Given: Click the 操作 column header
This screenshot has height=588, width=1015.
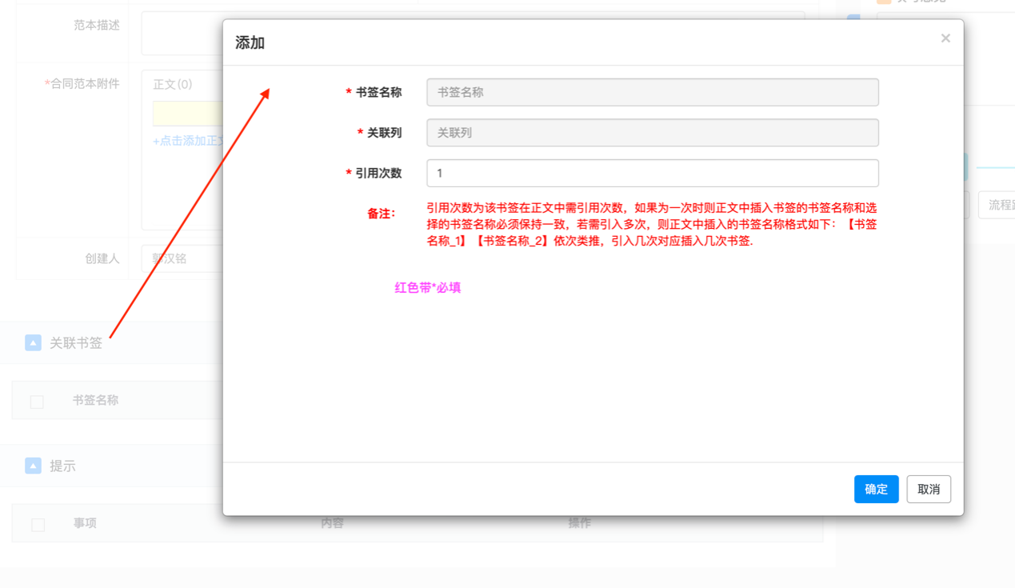Looking at the screenshot, I should (580, 522).
